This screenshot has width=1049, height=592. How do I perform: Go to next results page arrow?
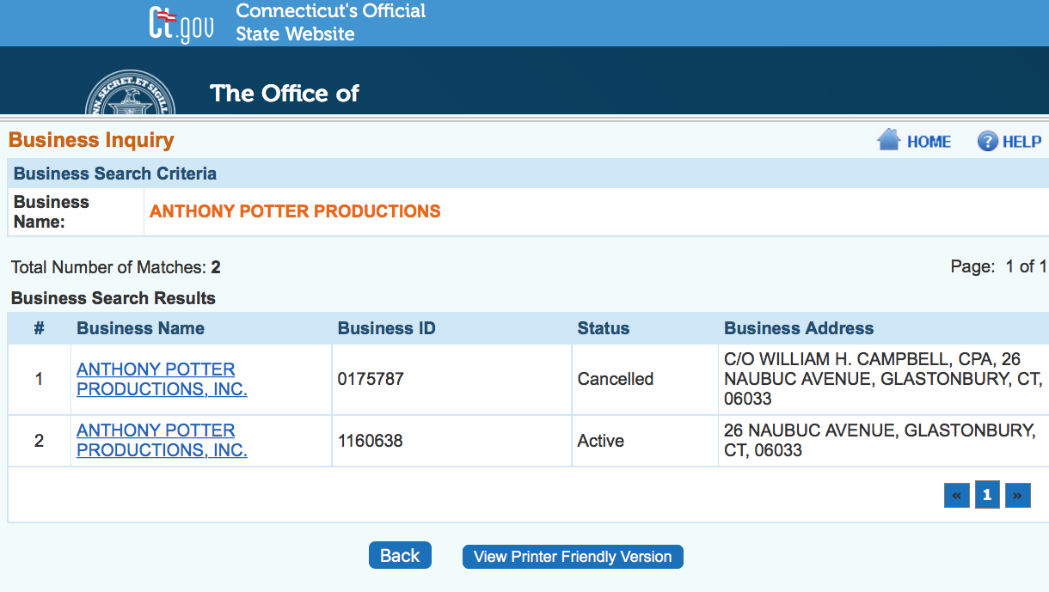pyautogui.click(x=1017, y=495)
